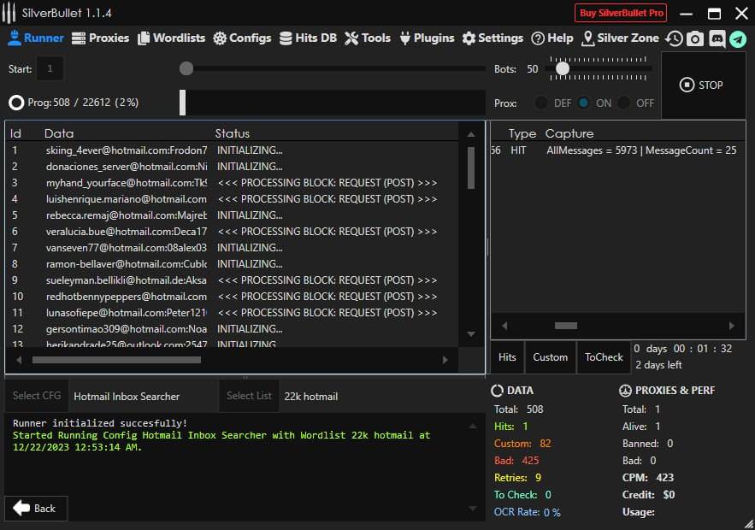
Task: Open the Discord icon link
Action: [717, 38]
